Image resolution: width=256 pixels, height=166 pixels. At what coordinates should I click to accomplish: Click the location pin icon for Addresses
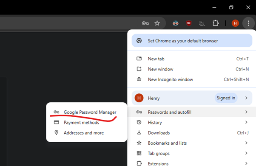[x=56, y=132]
